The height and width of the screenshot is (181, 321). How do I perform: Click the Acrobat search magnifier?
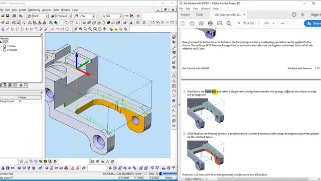(x=229, y=24)
